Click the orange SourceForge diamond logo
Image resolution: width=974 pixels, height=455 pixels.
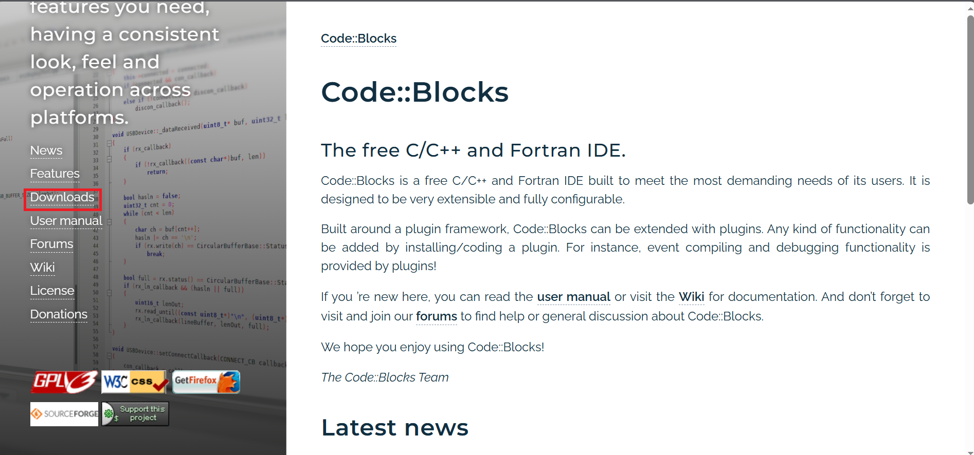tap(36, 414)
